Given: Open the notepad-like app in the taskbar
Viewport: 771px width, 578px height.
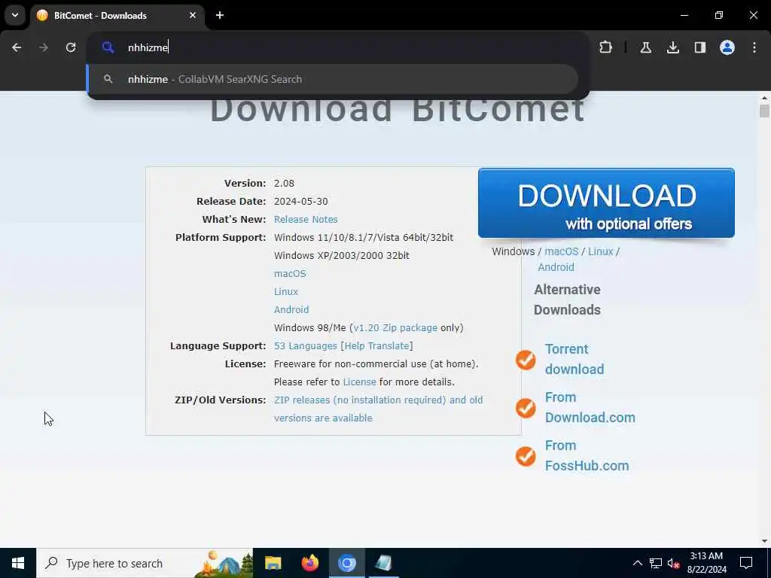Looking at the screenshot, I should tap(383, 563).
